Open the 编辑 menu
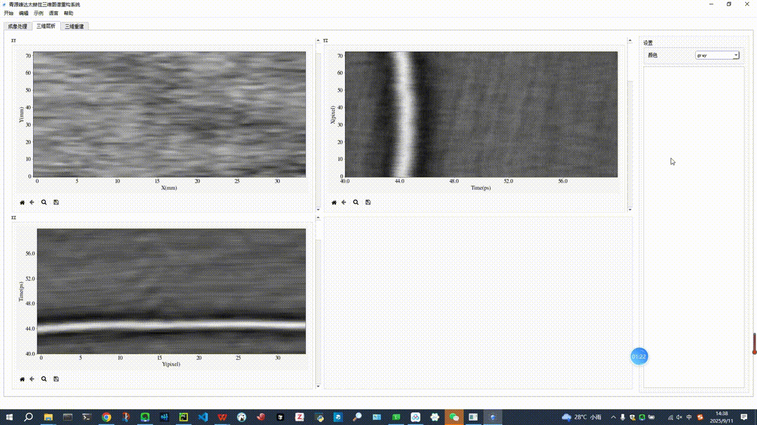 tap(24, 13)
